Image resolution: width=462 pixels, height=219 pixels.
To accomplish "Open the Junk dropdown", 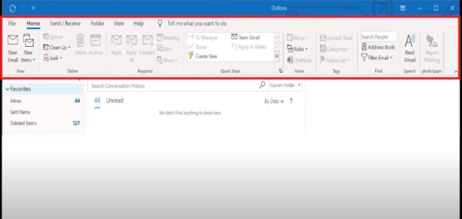I will (53, 58).
